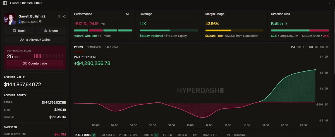Click 'Is this you? Claim'
The height and width of the screenshot is (137, 335).
(x=35, y=40)
